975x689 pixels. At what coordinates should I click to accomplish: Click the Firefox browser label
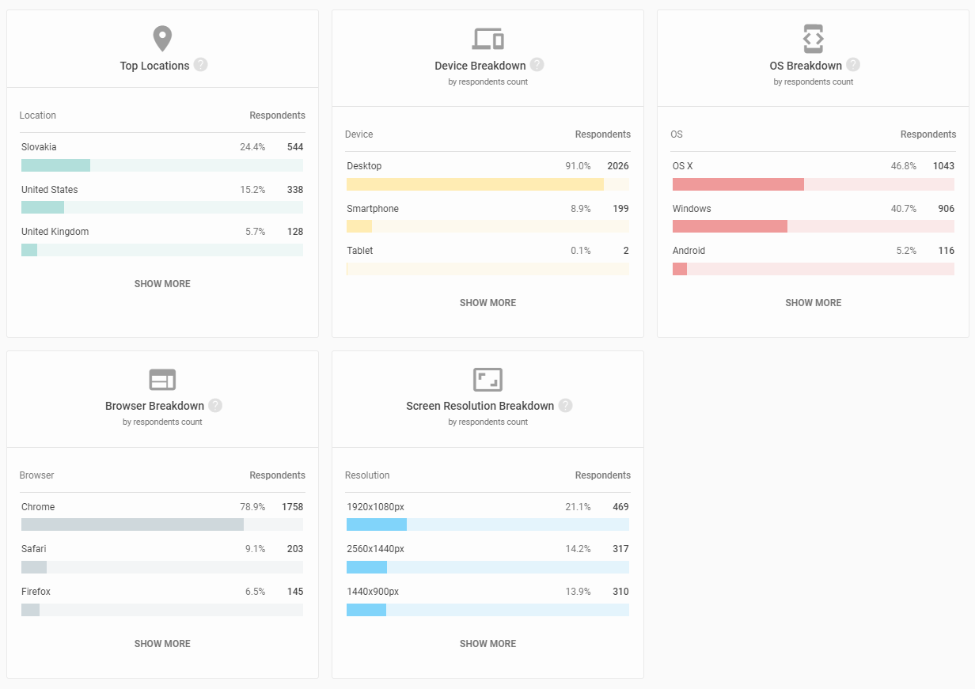click(36, 592)
